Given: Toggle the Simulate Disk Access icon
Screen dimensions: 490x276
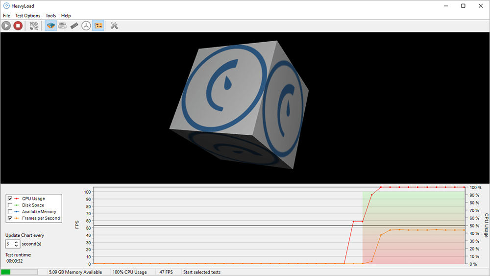Looking at the screenshot, I should tap(86, 25).
